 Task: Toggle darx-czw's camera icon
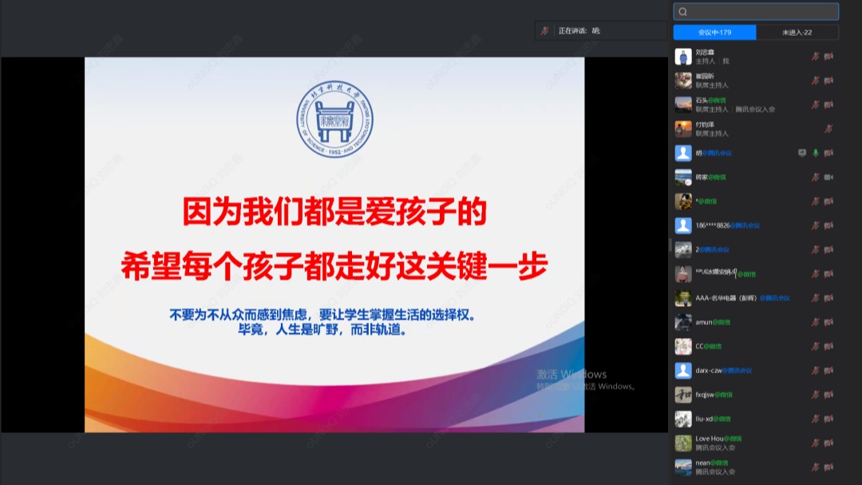(x=828, y=370)
